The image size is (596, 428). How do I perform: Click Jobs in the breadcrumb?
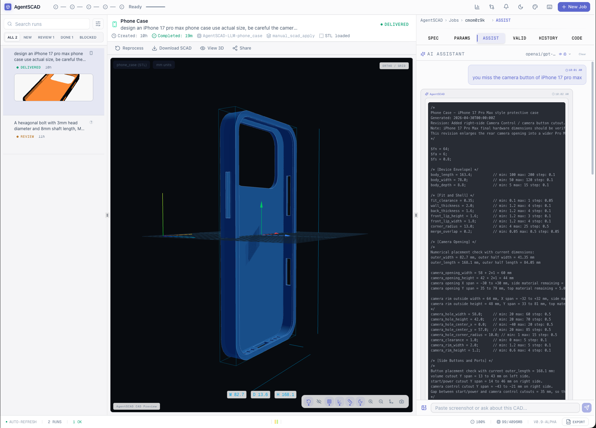pyautogui.click(x=454, y=20)
